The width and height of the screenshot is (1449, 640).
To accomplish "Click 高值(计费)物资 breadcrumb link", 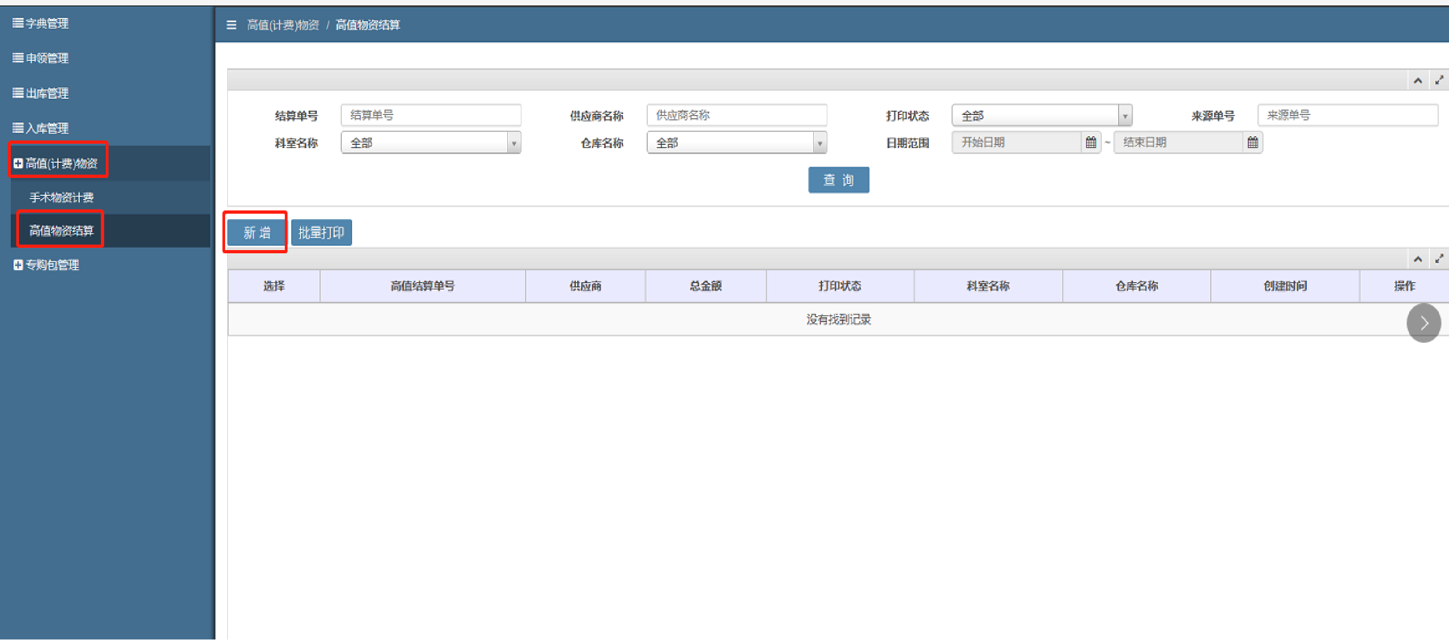I will pyautogui.click(x=283, y=25).
